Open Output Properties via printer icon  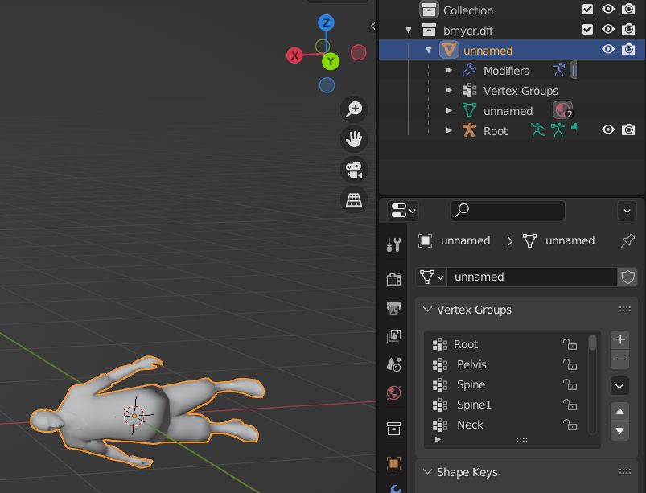point(393,308)
